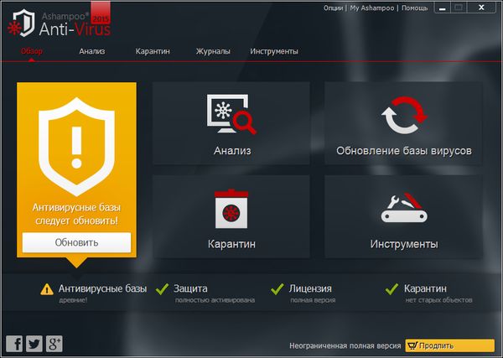Click the red update arrows icon
The width and height of the screenshot is (503, 358).
(403, 117)
